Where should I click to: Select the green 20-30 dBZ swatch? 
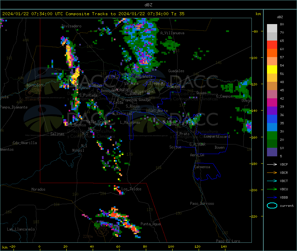click(272, 135)
